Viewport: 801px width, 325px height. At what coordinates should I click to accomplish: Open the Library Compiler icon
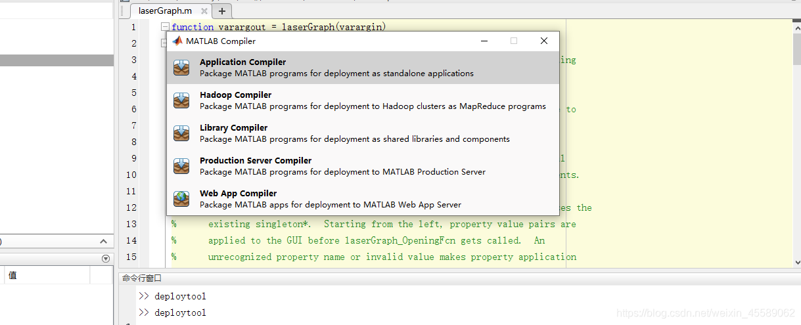181,133
